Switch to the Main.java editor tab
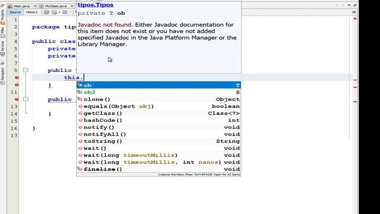The image size is (380, 214). [22, 6]
